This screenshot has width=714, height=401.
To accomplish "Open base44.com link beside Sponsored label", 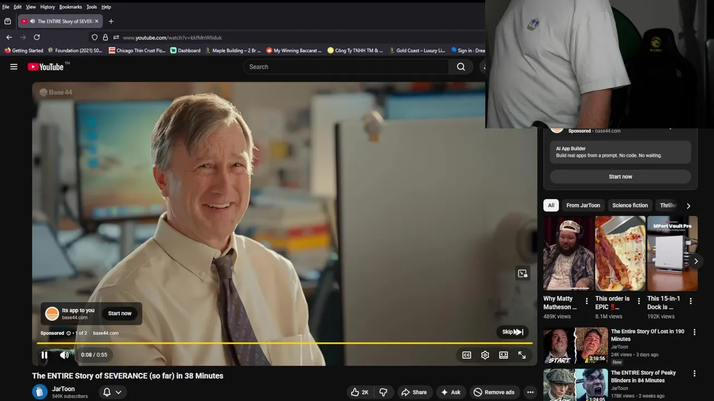I will coord(105,333).
